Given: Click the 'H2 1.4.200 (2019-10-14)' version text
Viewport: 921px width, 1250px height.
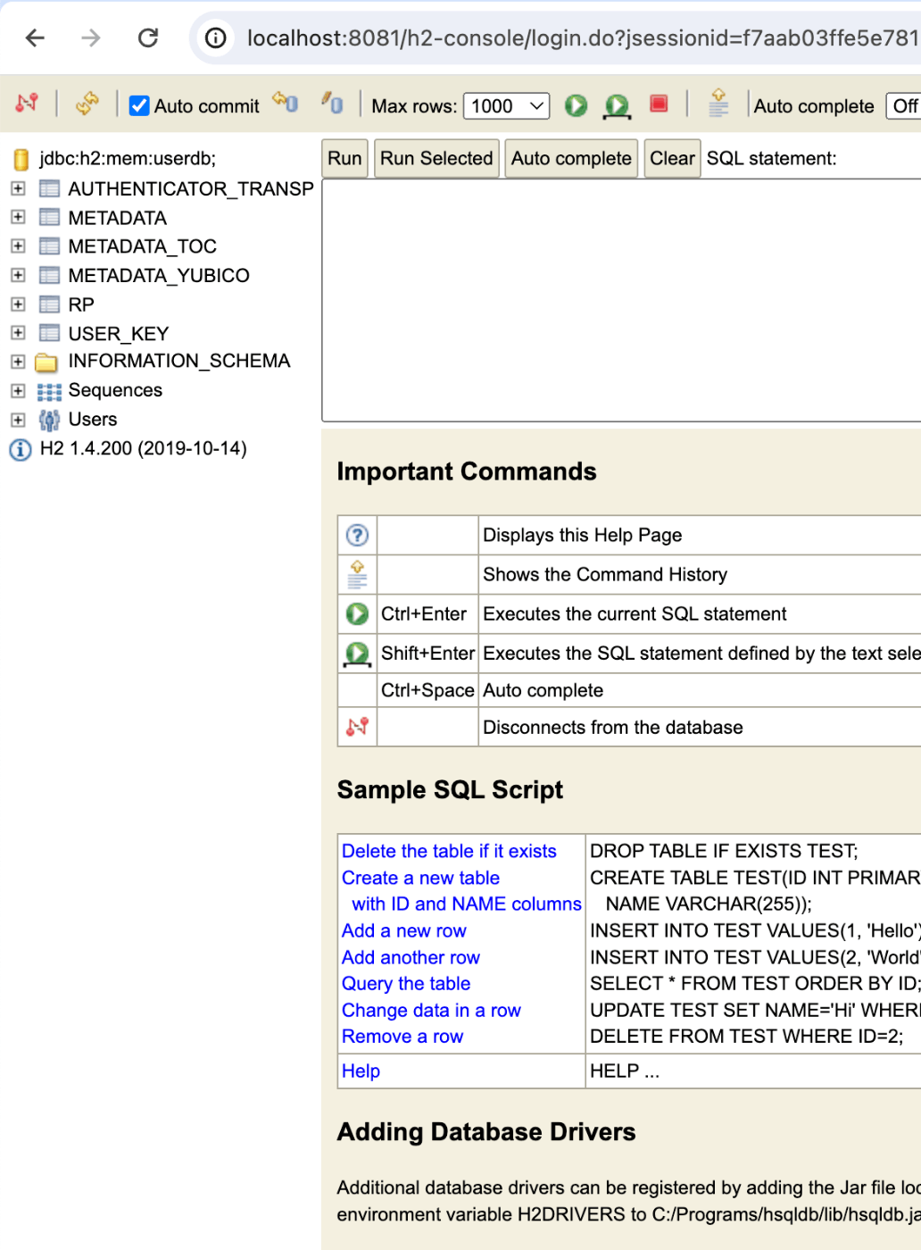Looking at the screenshot, I should click(x=144, y=448).
